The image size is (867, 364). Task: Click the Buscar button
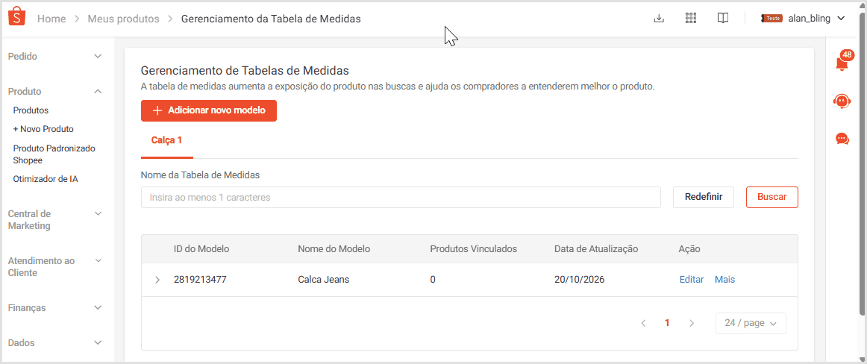pos(772,197)
